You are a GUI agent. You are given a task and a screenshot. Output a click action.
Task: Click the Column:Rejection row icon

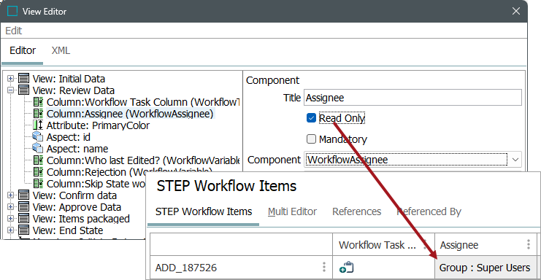coord(38,172)
